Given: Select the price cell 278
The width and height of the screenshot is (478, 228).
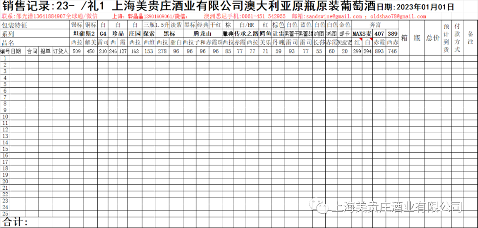Looking at the screenshot, I should click(162, 51).
